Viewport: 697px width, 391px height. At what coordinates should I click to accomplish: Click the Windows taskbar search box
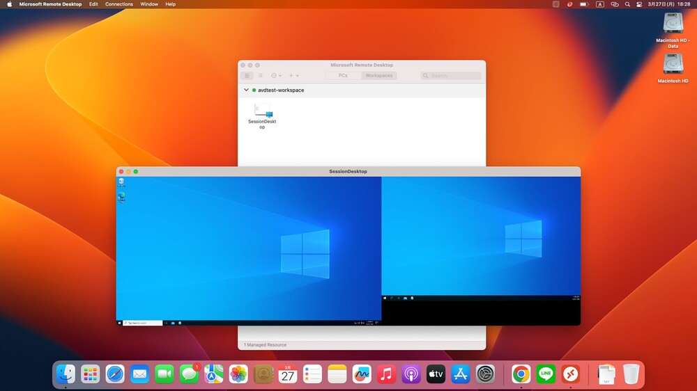point(143,323)
